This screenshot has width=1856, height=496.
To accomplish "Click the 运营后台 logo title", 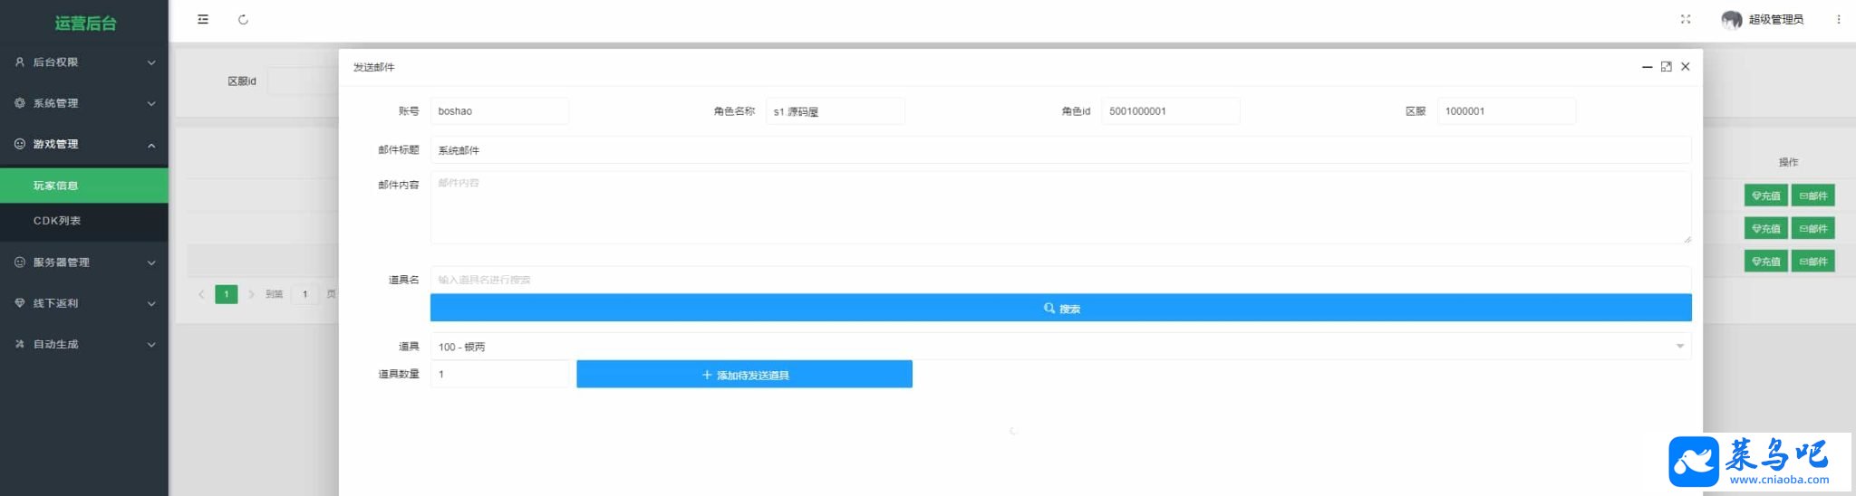I will (x=85, y=23).
